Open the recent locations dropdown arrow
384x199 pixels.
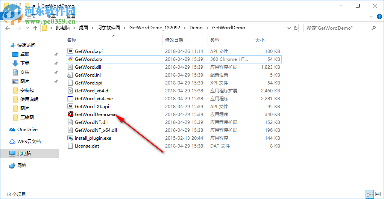pyautogui.click(x=27, y=28)
